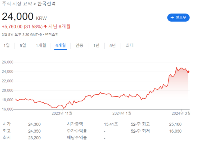
Task: Click the KRW currency label
Action: point(41,18)
